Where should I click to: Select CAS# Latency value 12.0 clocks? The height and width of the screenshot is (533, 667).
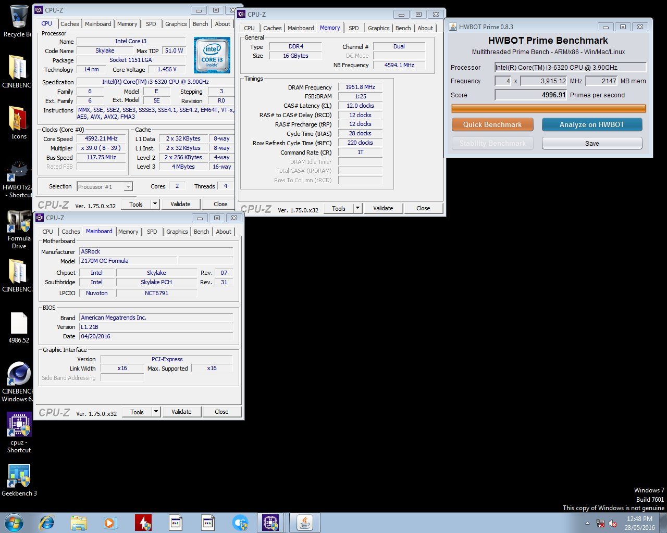pos(360,106)
